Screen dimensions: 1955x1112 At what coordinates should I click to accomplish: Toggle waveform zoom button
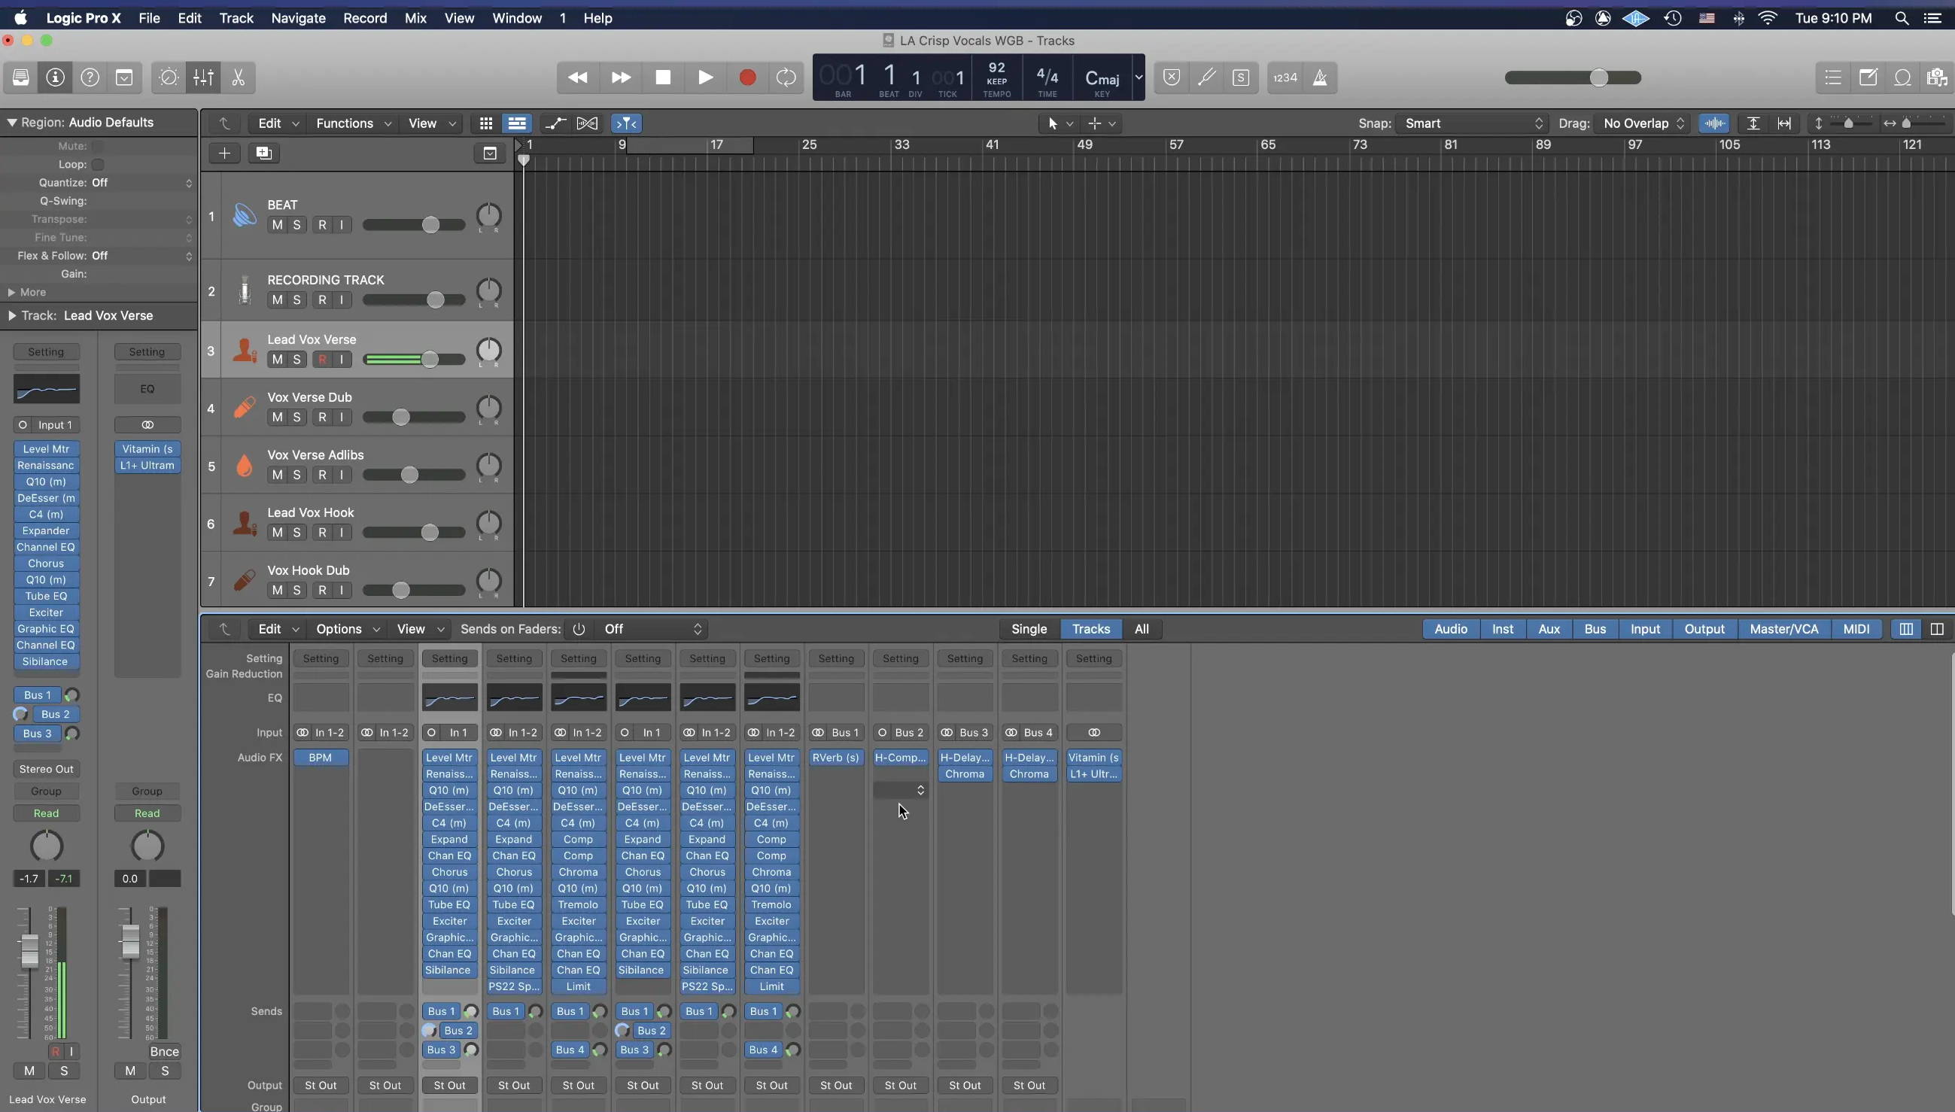point(1714,123)
